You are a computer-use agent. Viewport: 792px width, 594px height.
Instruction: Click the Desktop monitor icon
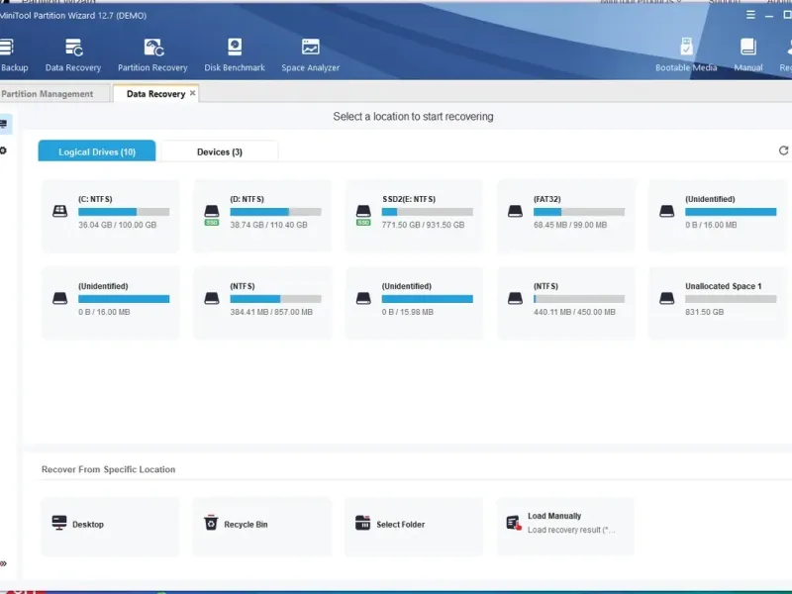click(59, 523)
